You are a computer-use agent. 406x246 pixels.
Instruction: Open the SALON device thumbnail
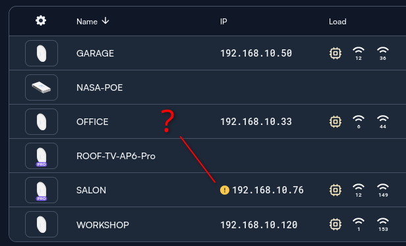[42, 190]
